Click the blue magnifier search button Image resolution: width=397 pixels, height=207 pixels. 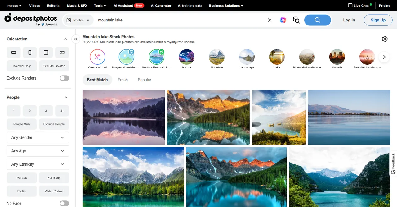pyautogui.click(x=318, y=20)
